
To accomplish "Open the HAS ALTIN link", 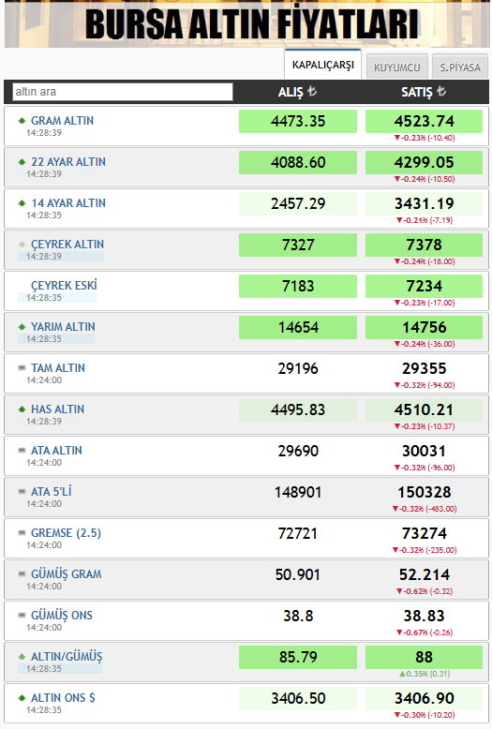I will [58, 409].
